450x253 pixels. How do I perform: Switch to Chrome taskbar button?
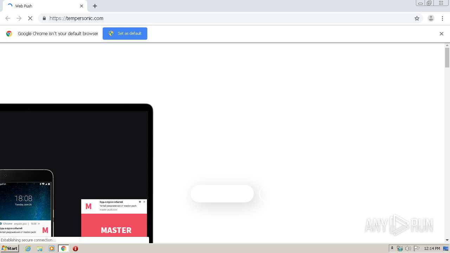[63, 248]
